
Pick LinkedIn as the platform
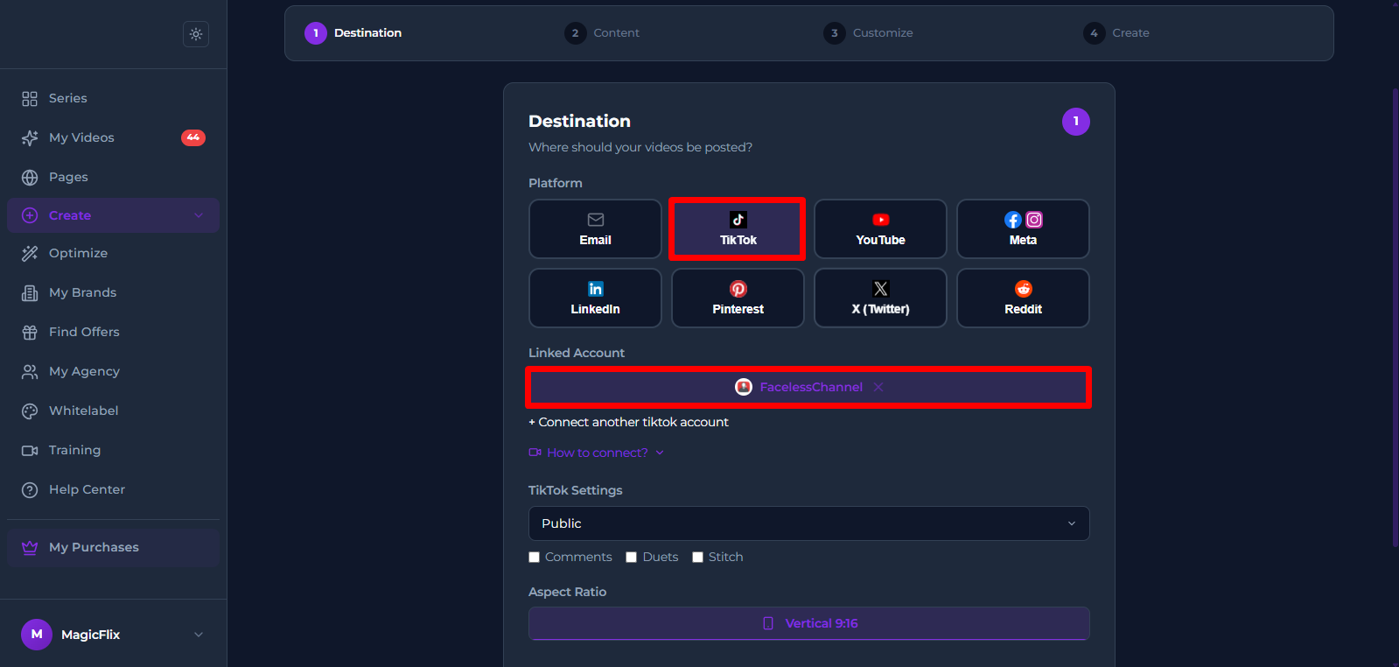coord(595,298)
